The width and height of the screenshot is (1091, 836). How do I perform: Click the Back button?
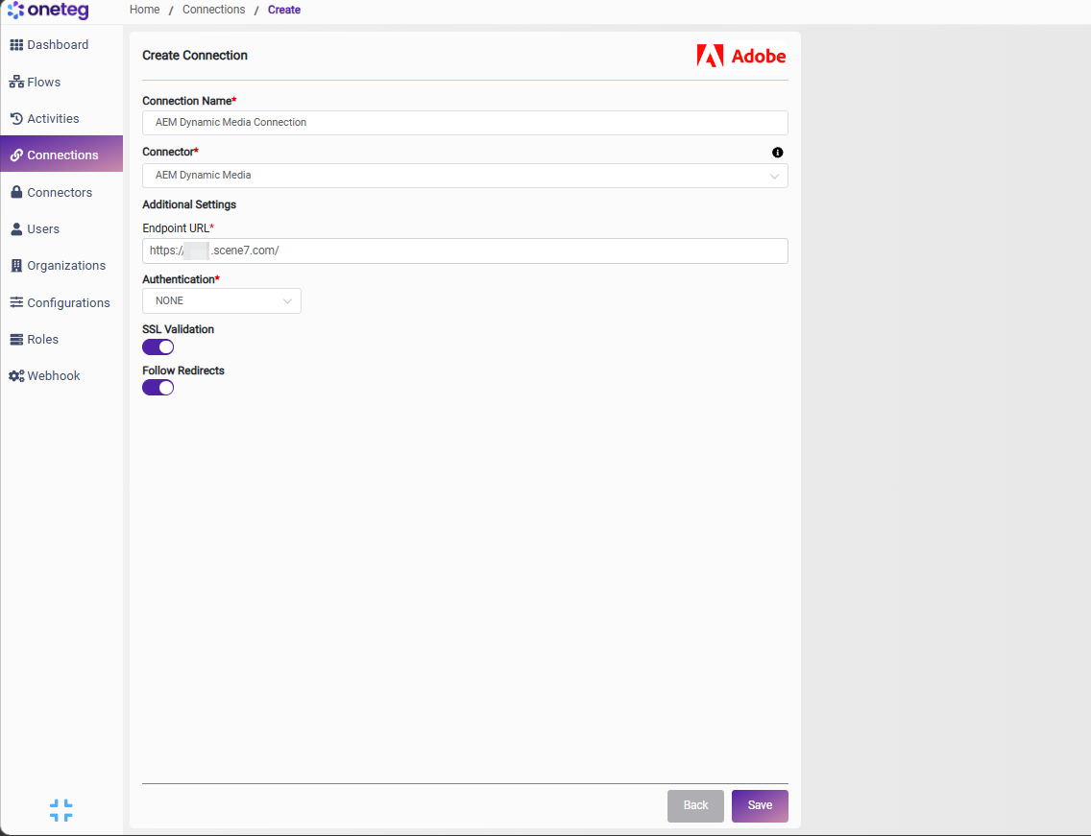(695, 805)
